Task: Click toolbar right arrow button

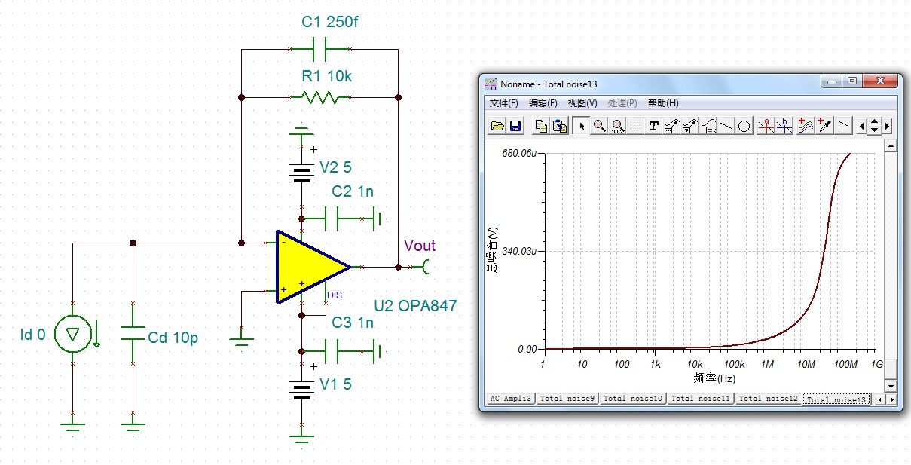Action: (x=887, y=127)
